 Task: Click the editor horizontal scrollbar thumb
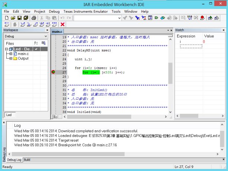99,117
